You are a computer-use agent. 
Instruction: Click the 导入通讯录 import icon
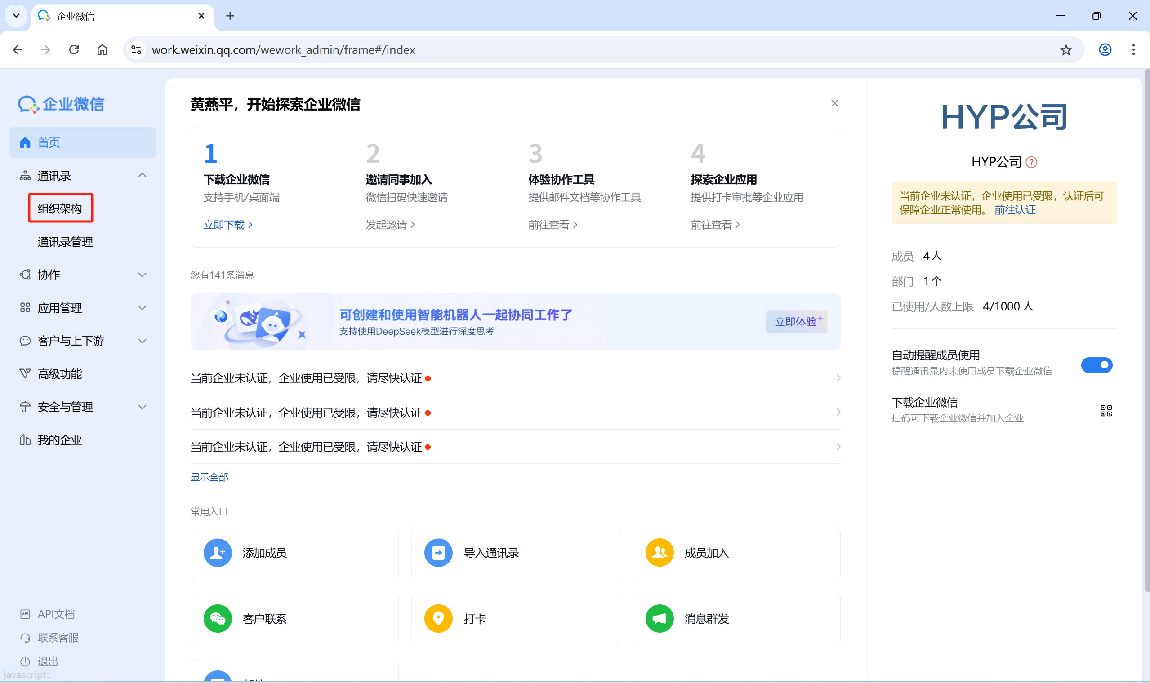coord(438,552)
